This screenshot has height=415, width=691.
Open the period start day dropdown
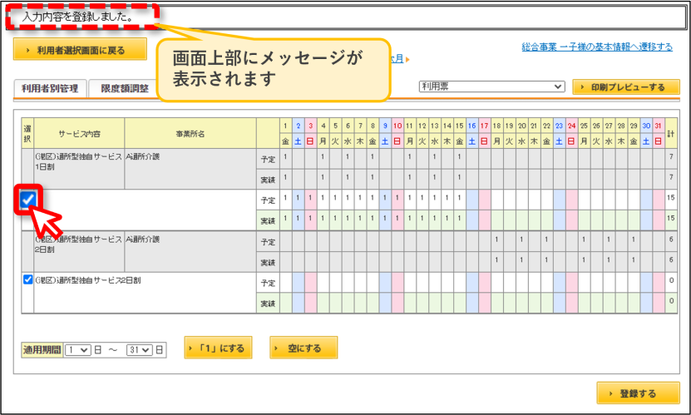pyautogui.click(x=78, y=350)
